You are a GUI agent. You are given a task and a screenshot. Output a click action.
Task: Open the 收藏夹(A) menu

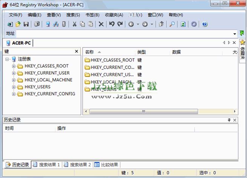click(x=114, y=15)
